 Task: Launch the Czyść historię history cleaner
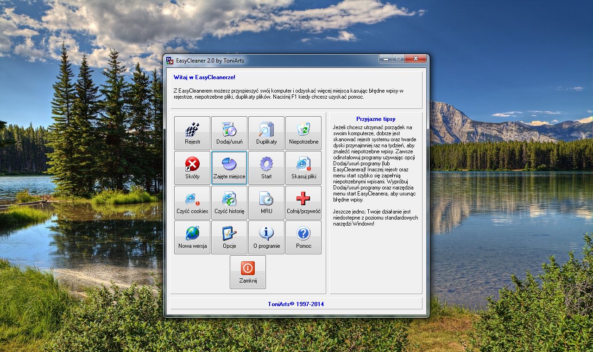pos(229,202)
